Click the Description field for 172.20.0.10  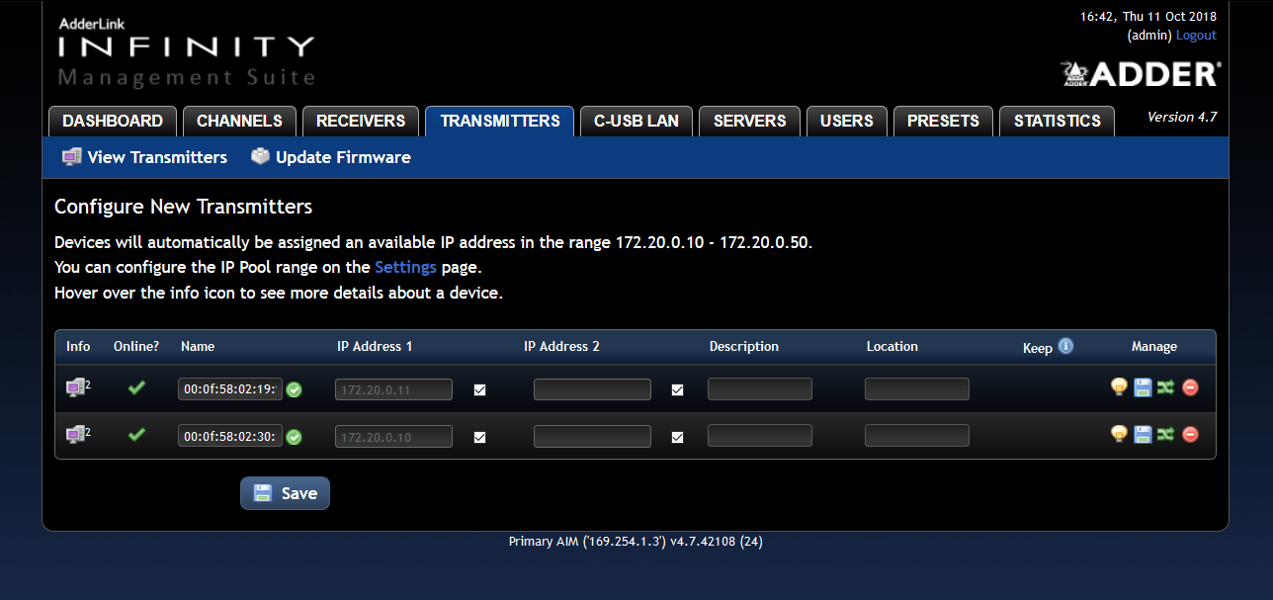(x=760, y=436)
